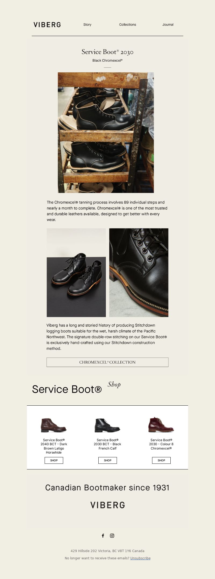Open the Collections menu item
Viewport: 215px width, 579px height.
128,24
